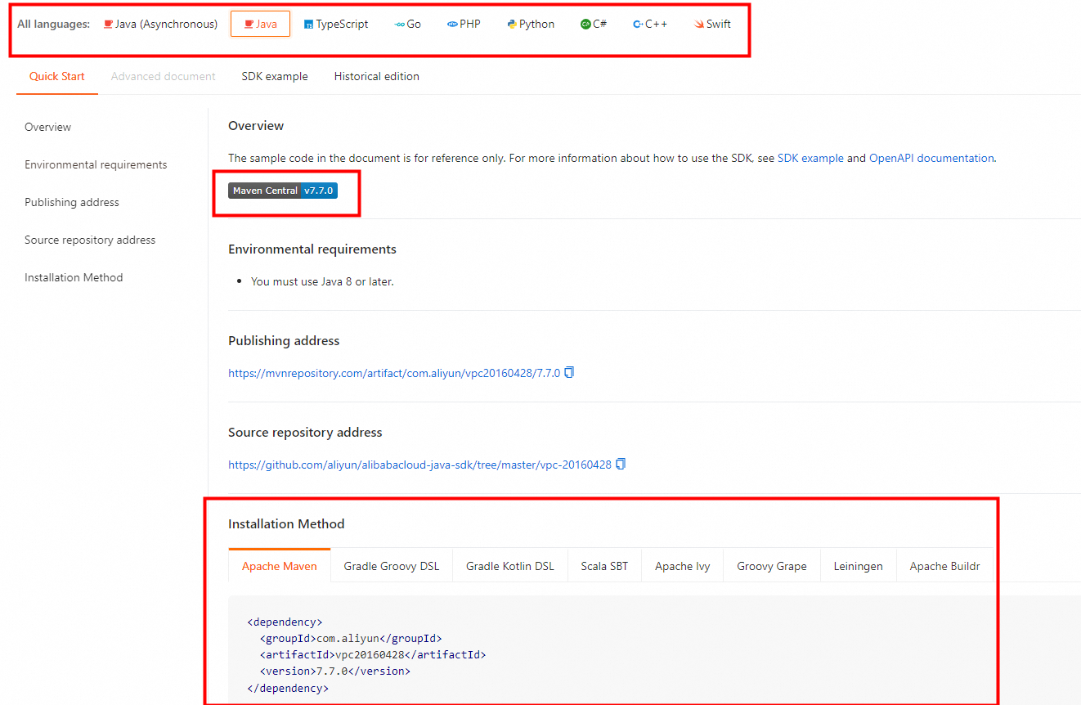Choose Swift as the SDK language
Viewport: 1081px width, 705px height.
pyautogui.click(x=712, y=25)
